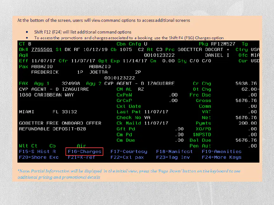Click the Bal Due amount 5676.76
274x205 pixels.
pyautogui.click(x=246, y=140)
